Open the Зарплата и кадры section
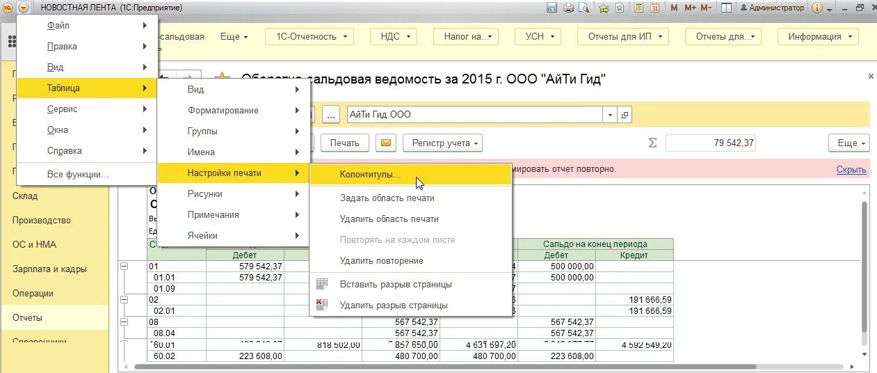The image size is (877, 373). coord(54,269)
